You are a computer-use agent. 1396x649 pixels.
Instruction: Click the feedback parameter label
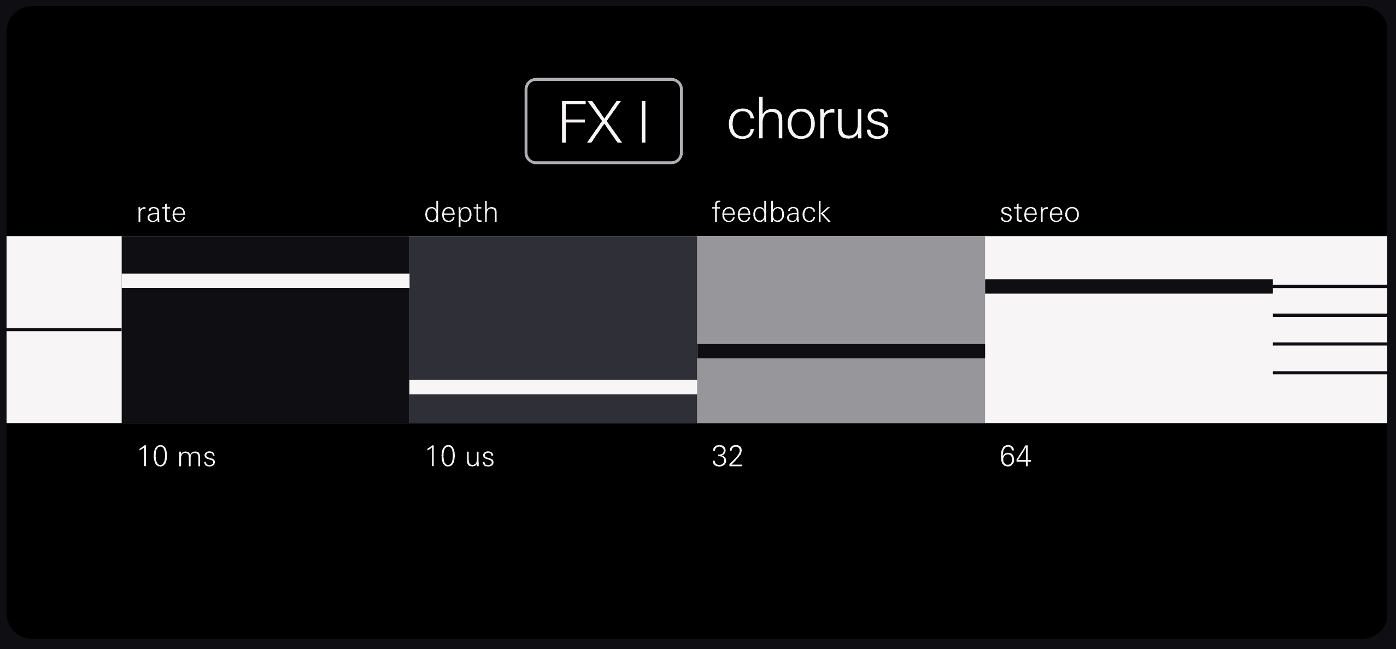(771, 213)
